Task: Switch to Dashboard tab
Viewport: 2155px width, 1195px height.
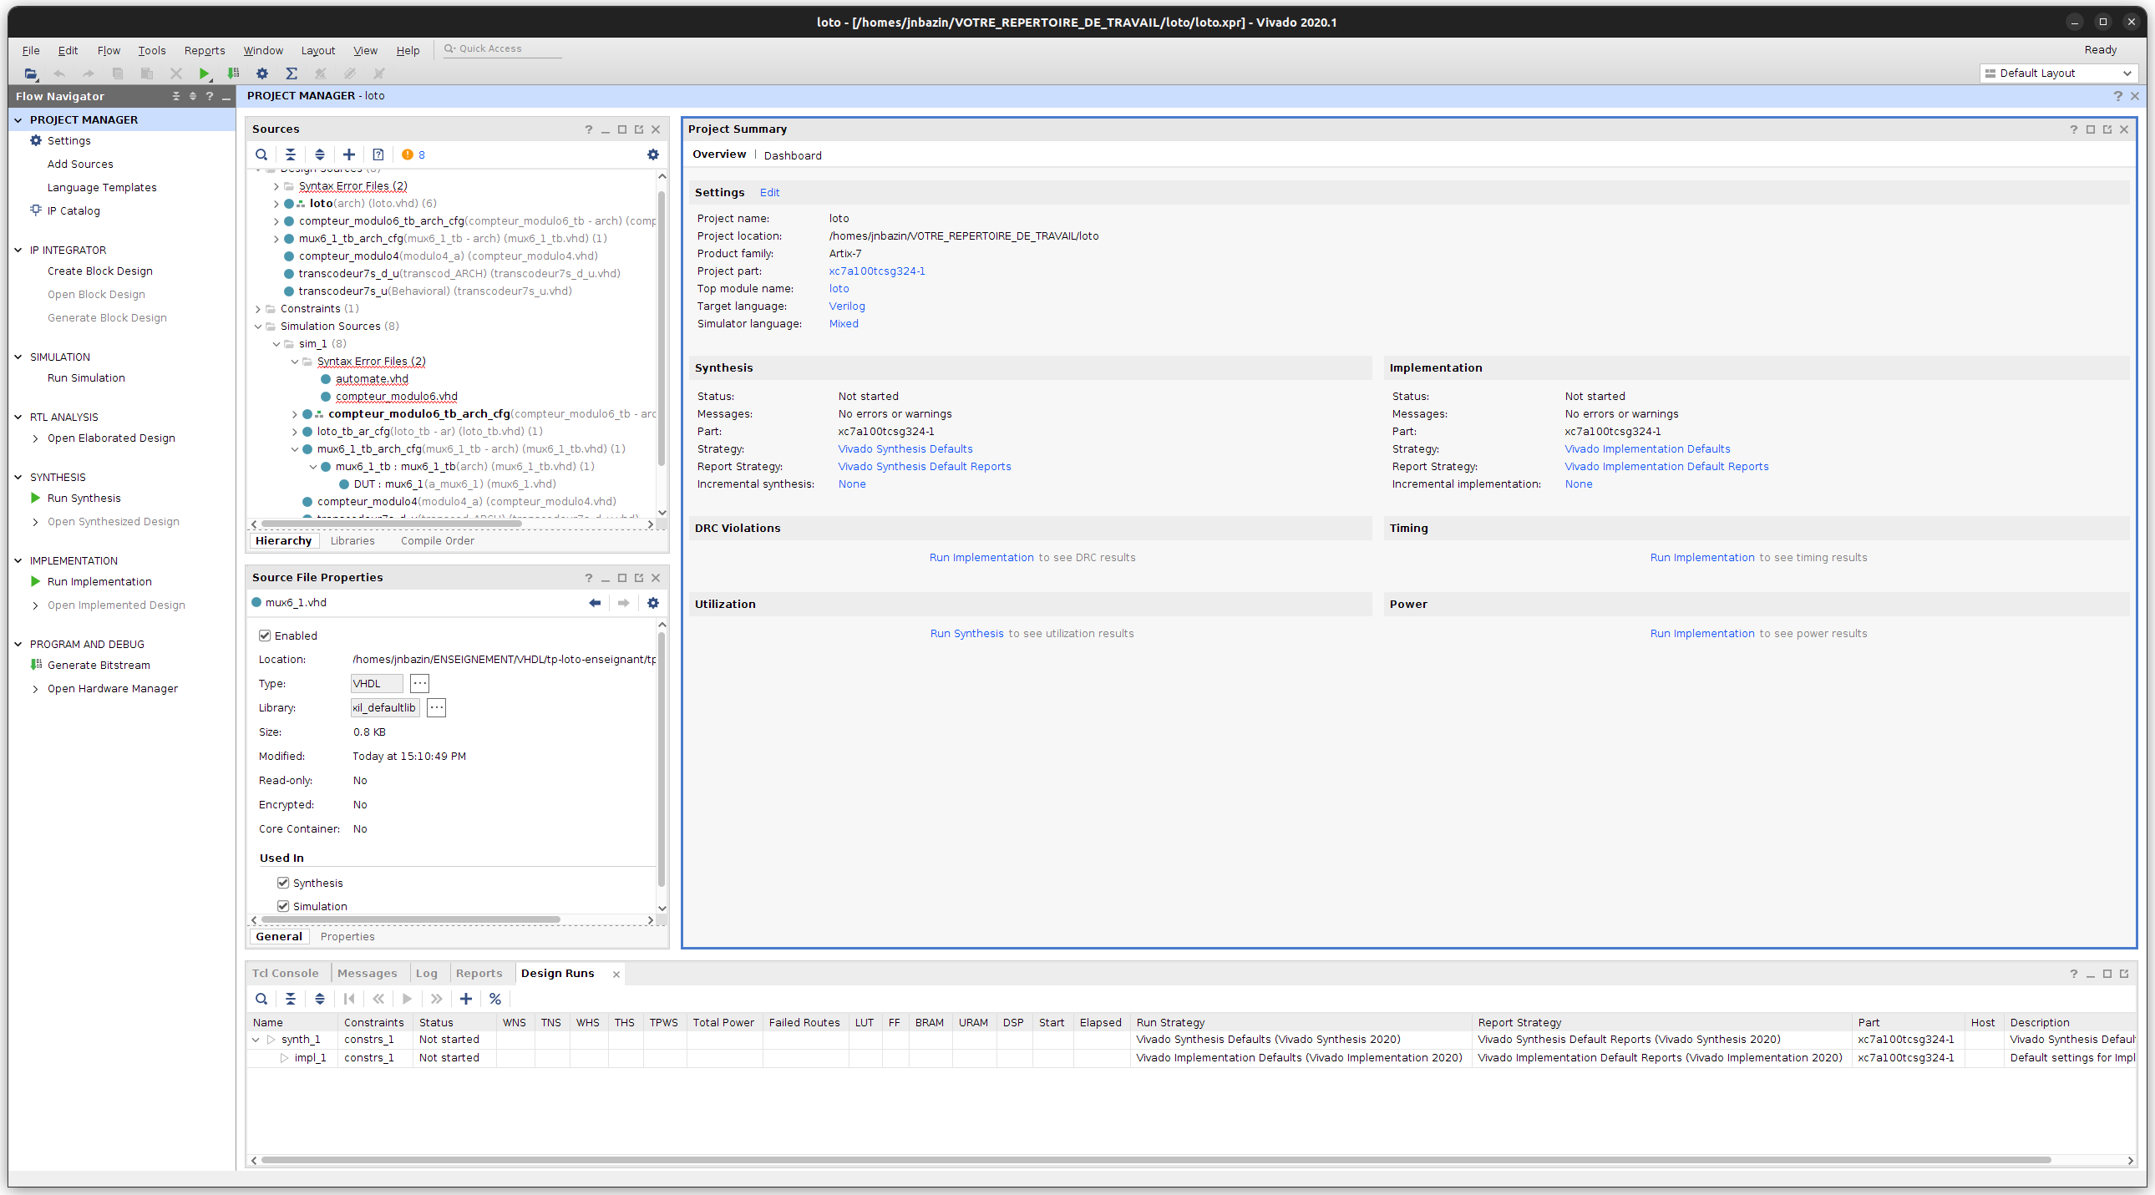Action: tap(792, 155)
